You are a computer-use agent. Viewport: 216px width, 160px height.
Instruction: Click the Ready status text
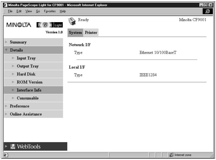[x=83, y=20]
